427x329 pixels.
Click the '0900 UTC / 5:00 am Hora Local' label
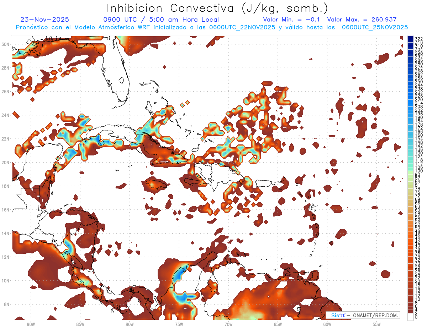click(161, 20)
